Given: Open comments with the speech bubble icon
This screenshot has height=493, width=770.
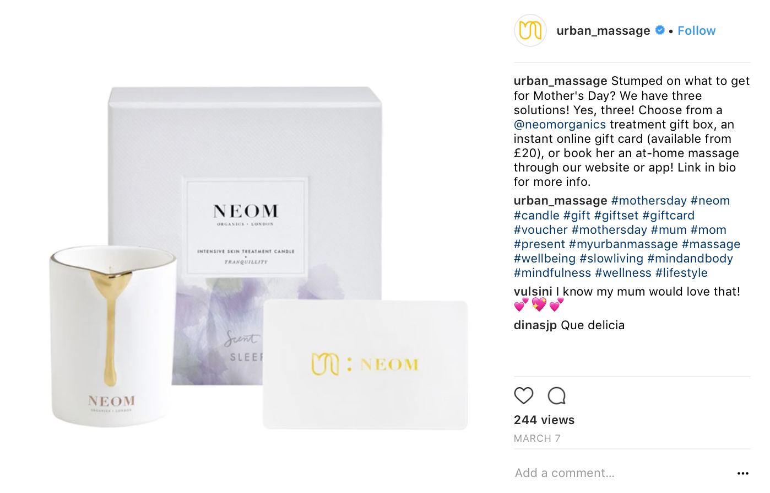Looking at the screenshot, I should point(557,395).
